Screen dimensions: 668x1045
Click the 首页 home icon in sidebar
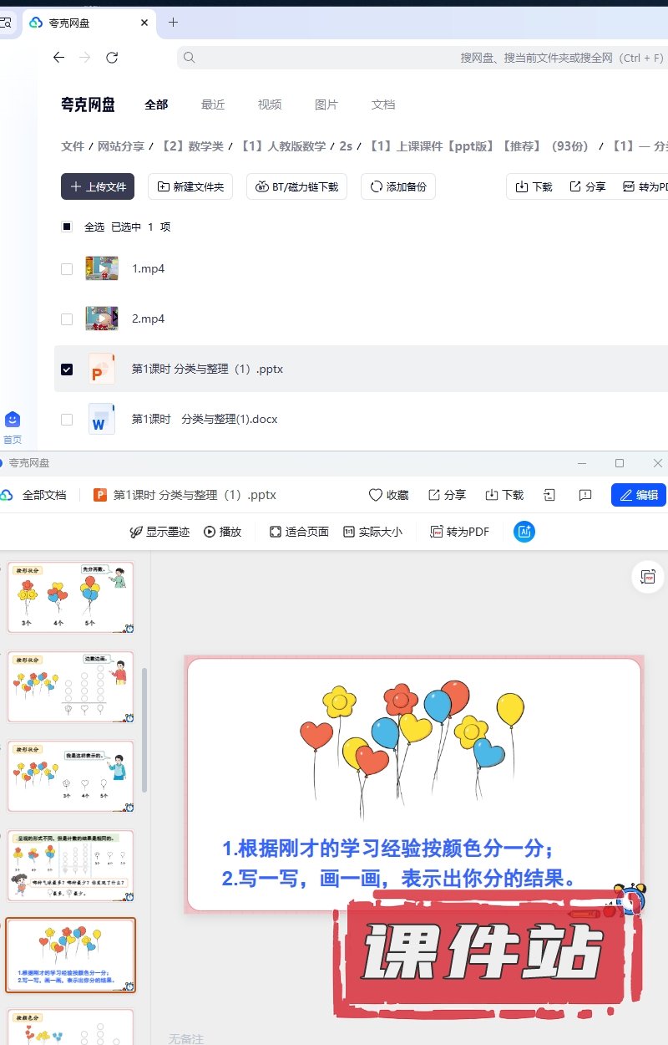click(x=13, y=420)
